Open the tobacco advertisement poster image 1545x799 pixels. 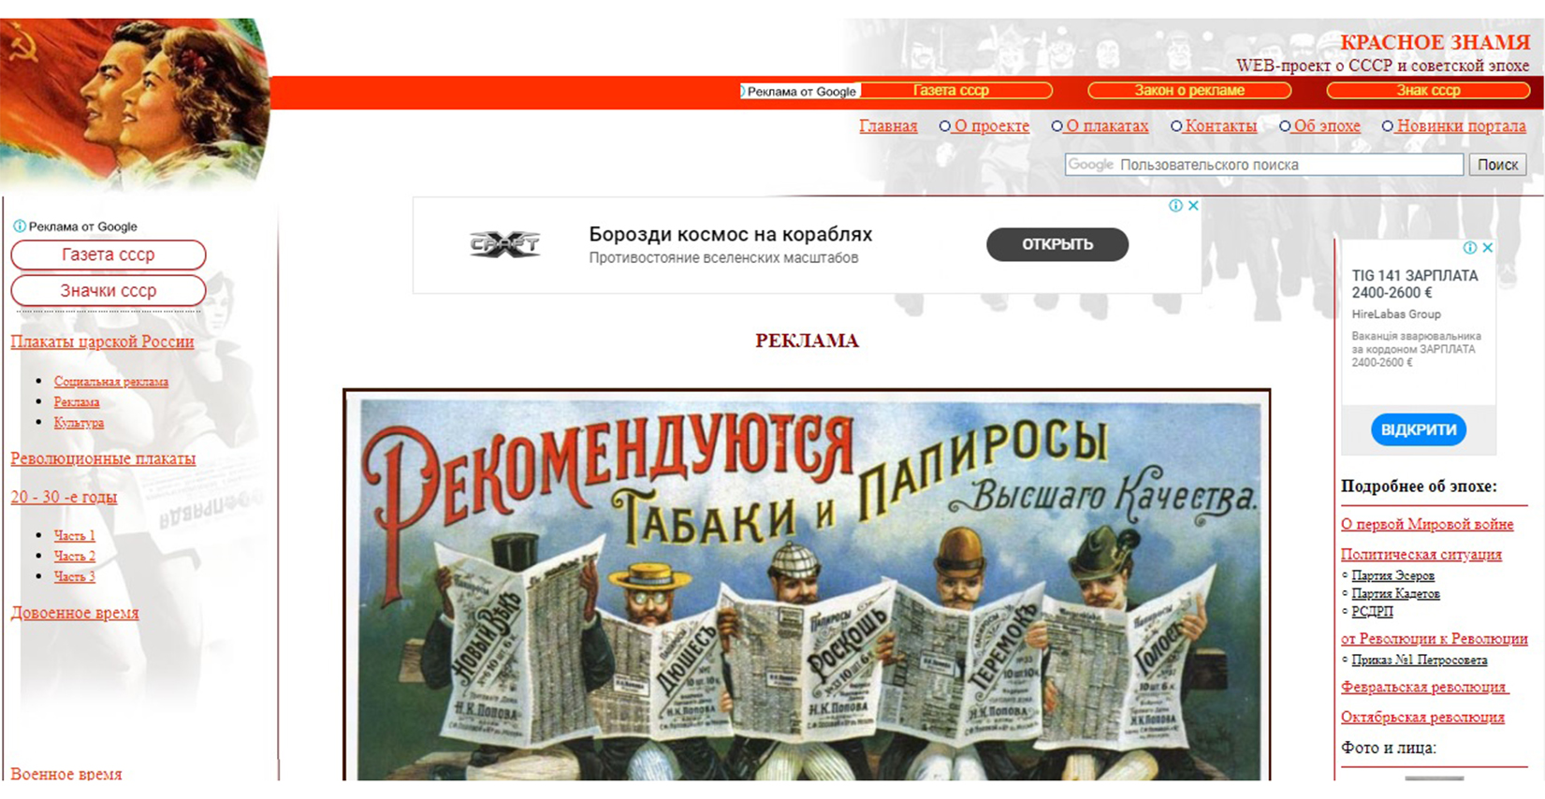[x=807, y=586]
